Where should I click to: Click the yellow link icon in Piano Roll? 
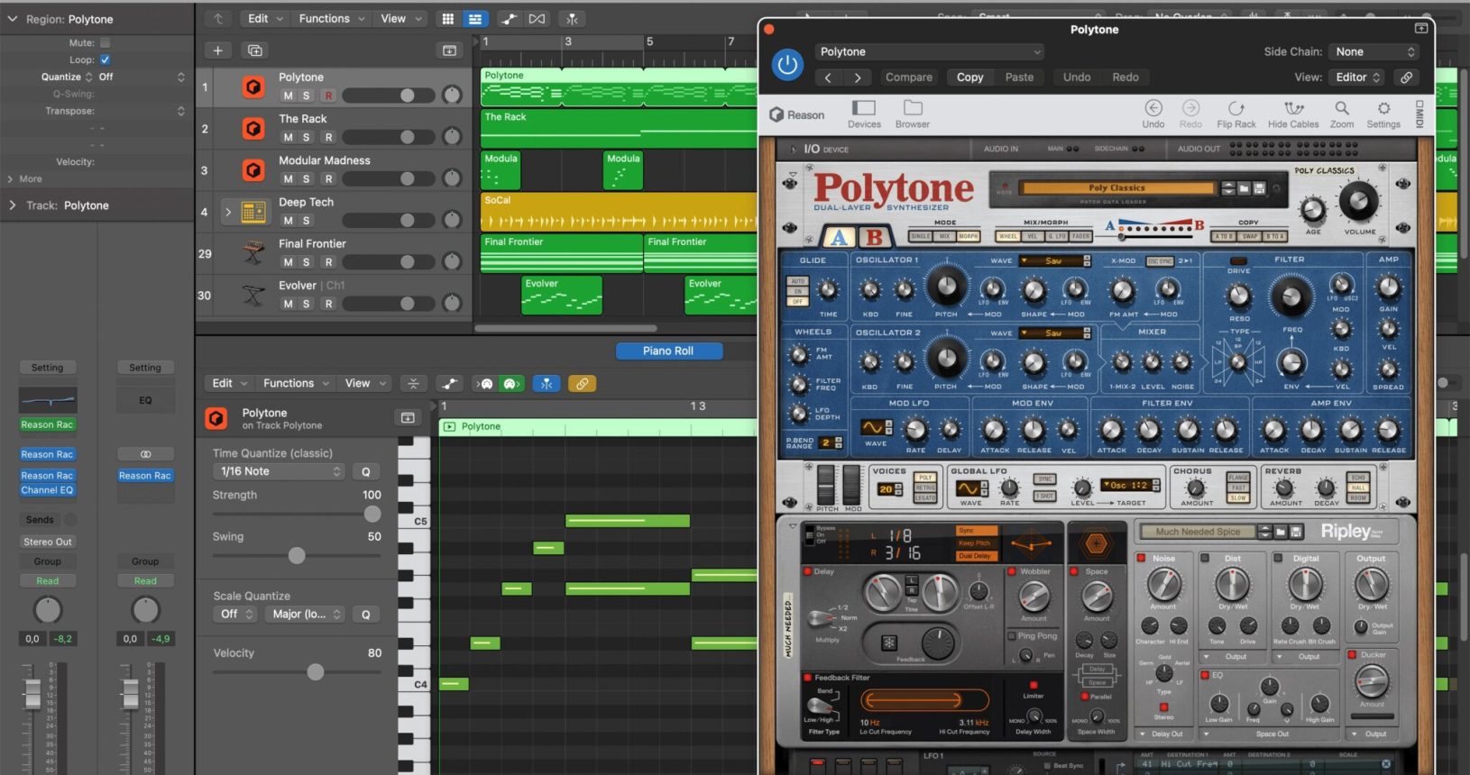(x=582, y=384)
